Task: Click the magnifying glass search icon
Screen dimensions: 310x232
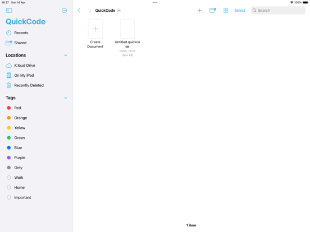Action: tap(254, 11)
